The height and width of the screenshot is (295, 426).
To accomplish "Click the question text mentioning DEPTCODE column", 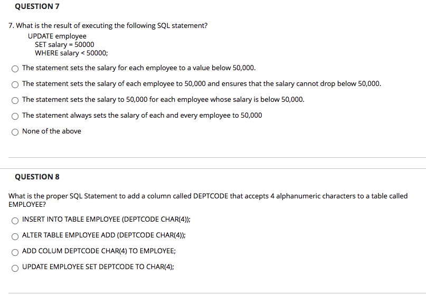I will [208, 200].
